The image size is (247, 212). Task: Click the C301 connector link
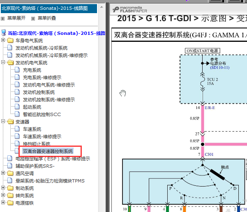[x=209, y=155]
